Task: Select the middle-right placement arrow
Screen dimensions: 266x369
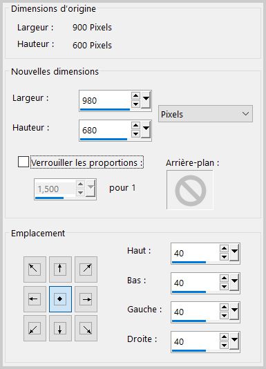Action: click(x=86, y=299)
